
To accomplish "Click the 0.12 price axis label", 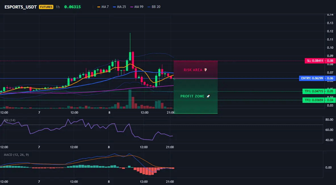I will (x=330, y=31).
